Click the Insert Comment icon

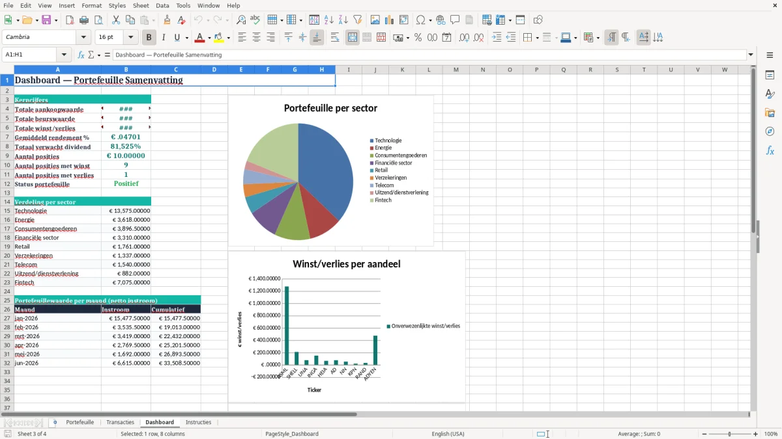pyautogui.click(x=455, y=20)
